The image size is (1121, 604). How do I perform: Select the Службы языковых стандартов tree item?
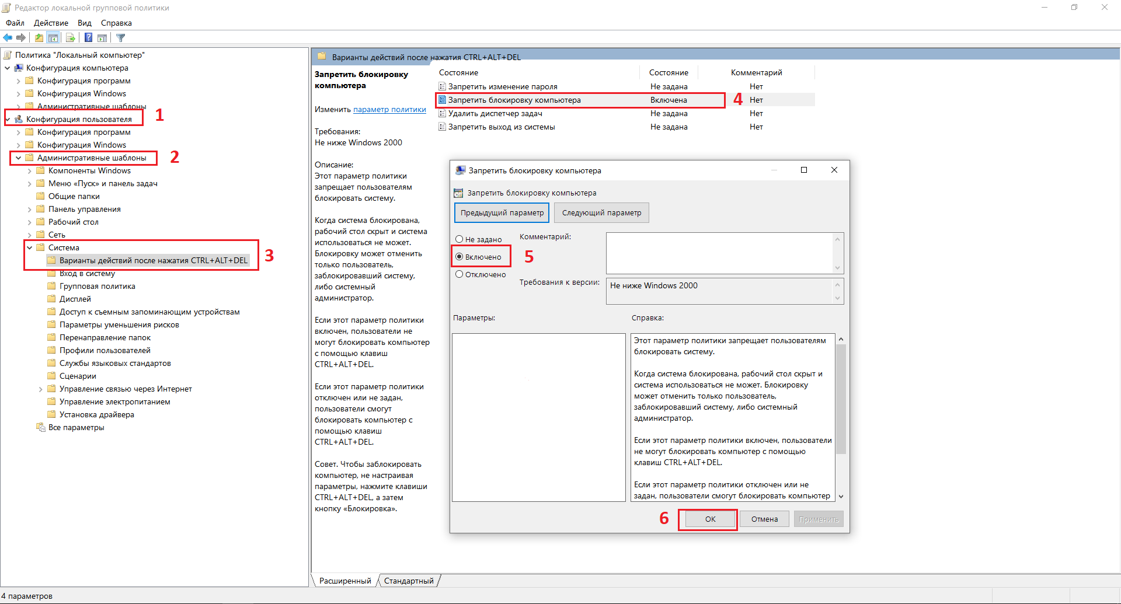pos(115,363)
